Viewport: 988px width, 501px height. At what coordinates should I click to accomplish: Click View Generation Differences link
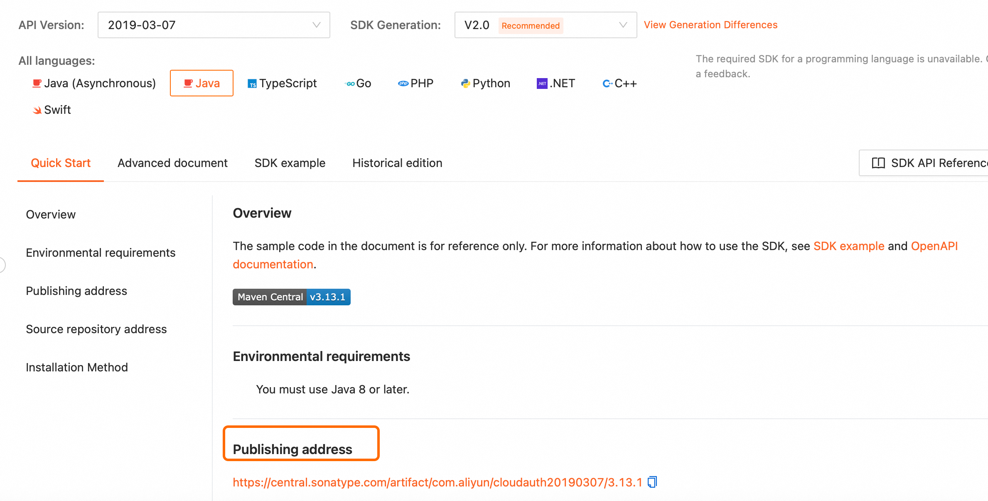[x=710, y=25]
